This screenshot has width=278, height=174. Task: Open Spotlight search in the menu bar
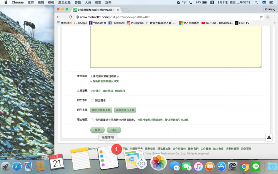click(x=256, y=2)
